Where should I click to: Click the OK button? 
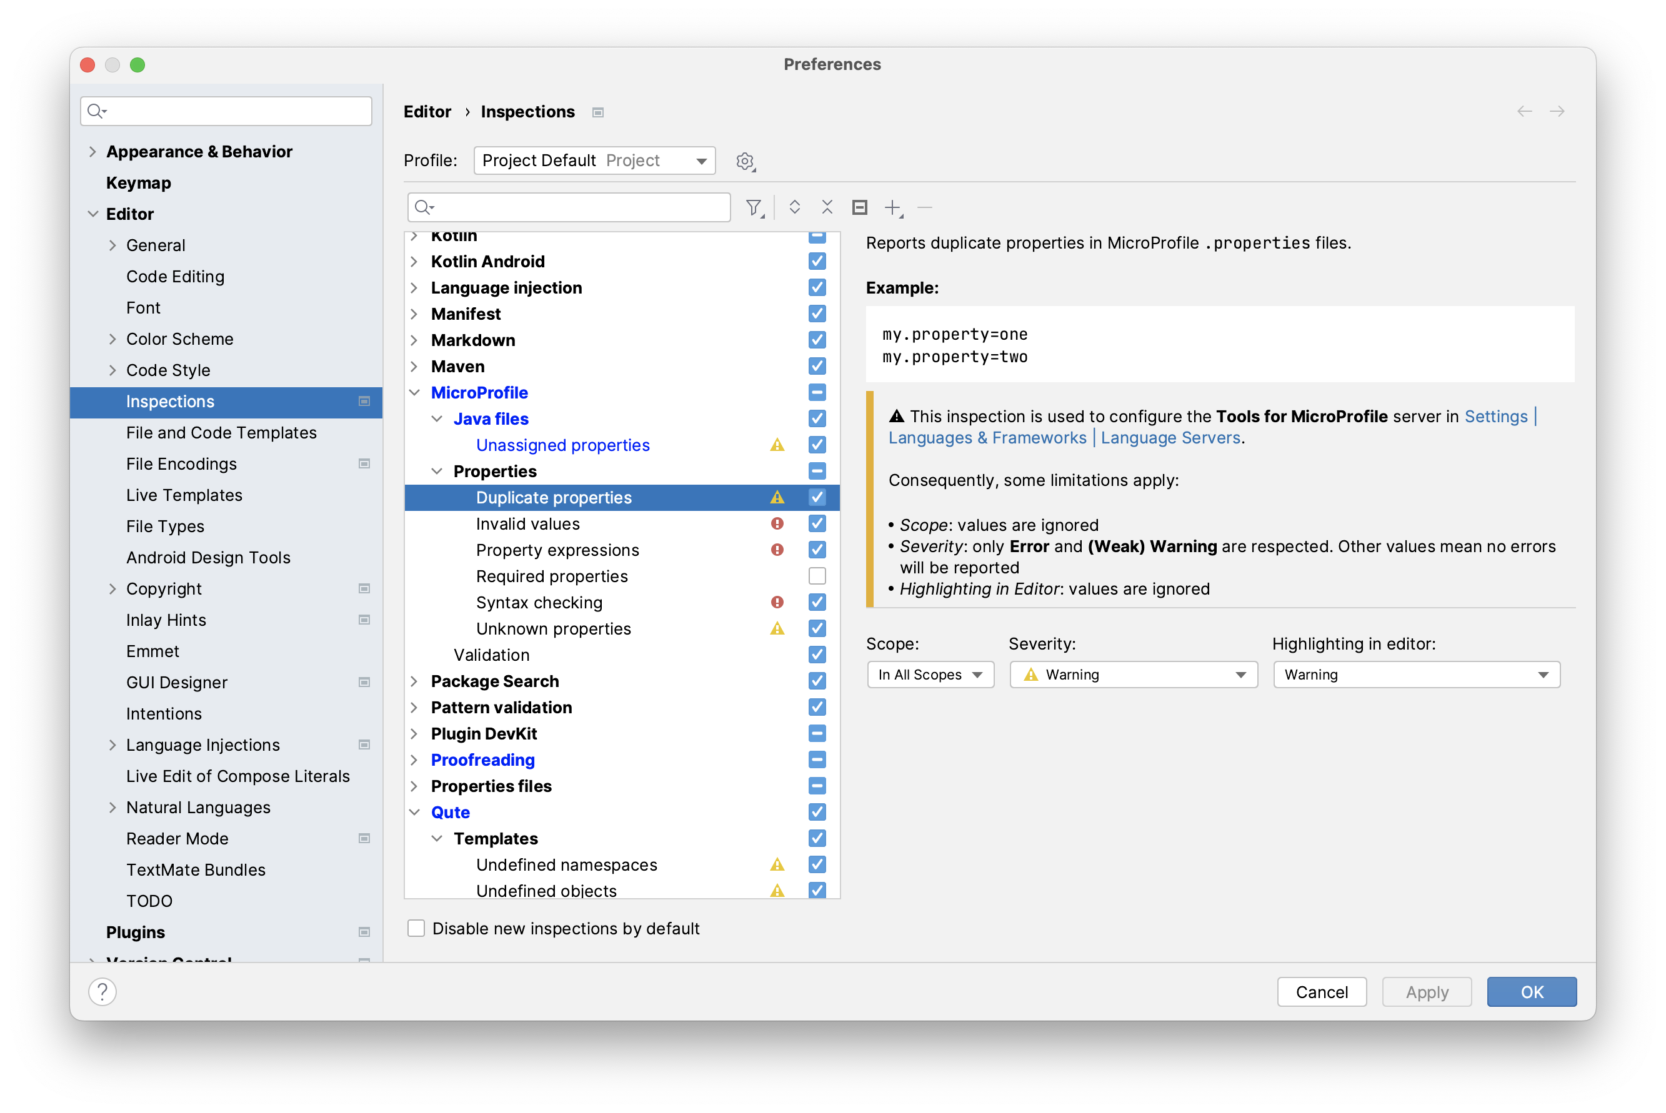[1532, 992]
